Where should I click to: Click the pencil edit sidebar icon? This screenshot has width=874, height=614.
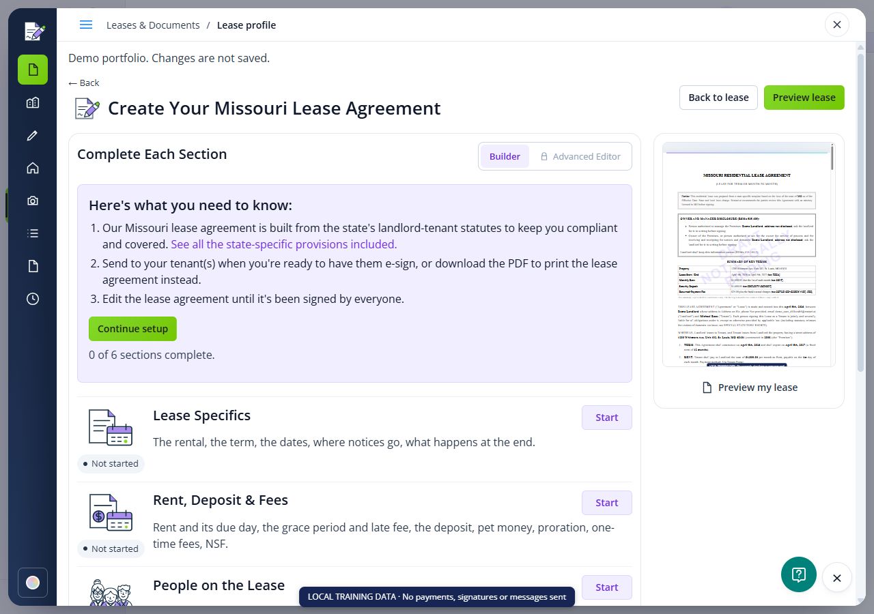tap(33, 135)
